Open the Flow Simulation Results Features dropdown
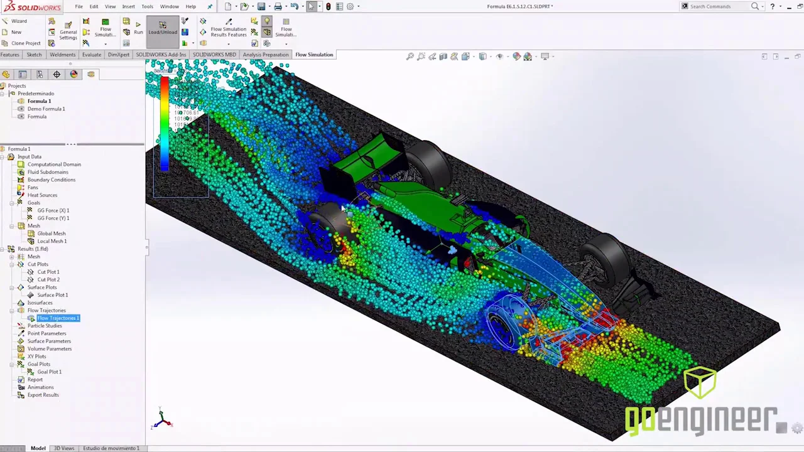The image size is (804, 452). (229, 44)
